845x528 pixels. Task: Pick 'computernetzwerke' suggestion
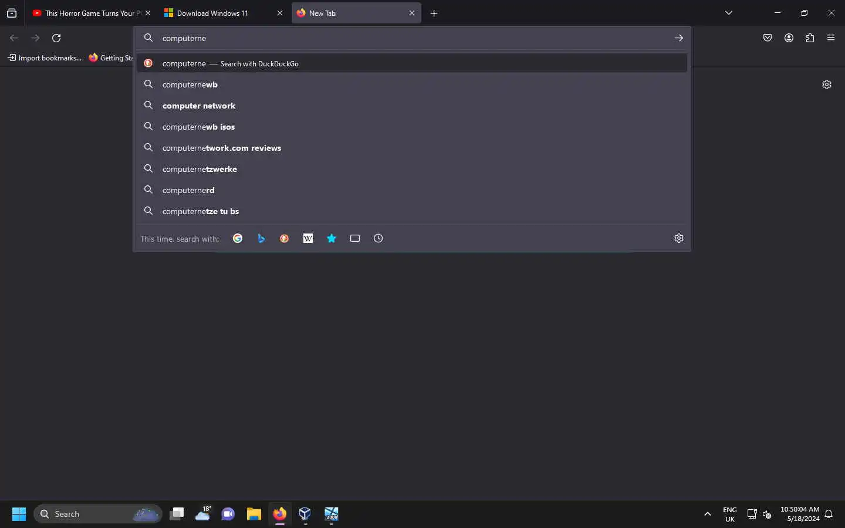pos(412,169)
